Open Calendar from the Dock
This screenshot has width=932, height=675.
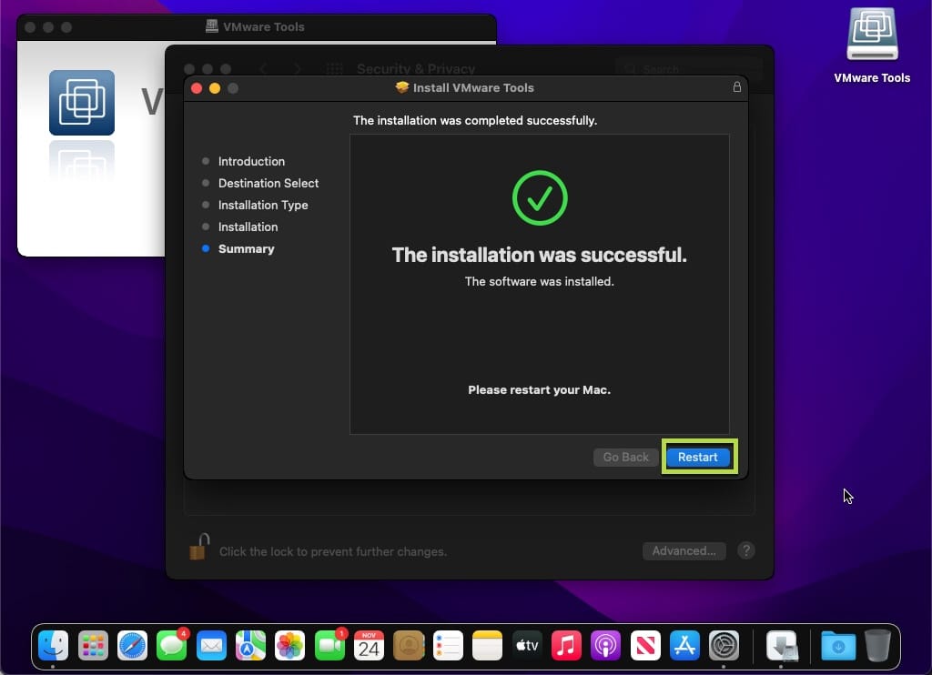click(369, 645)
